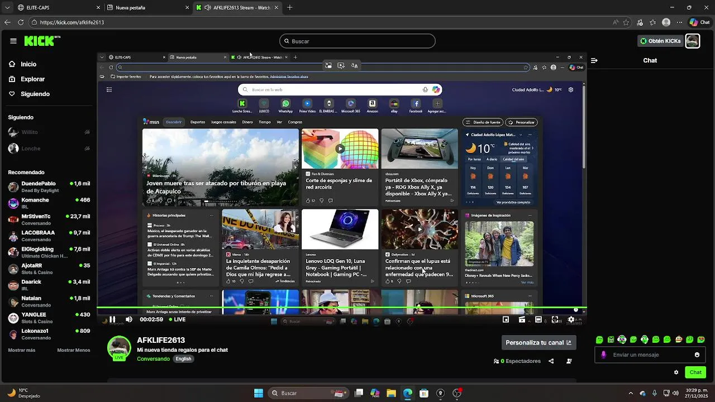Click Personaliza tu canal button
The height and width of the screenshot is (402, 715).
[x=538, y=343]
